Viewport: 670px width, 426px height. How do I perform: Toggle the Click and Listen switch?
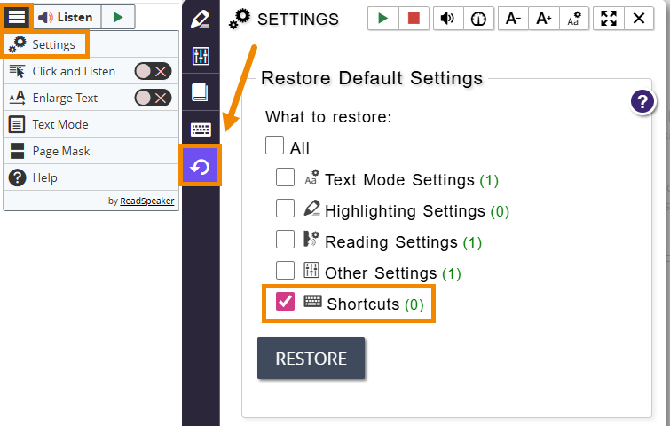point(153,72)
